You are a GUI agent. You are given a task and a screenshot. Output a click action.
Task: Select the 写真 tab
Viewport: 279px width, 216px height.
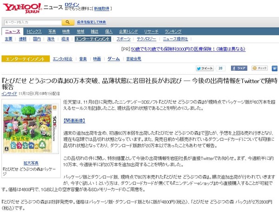[52, 32]
